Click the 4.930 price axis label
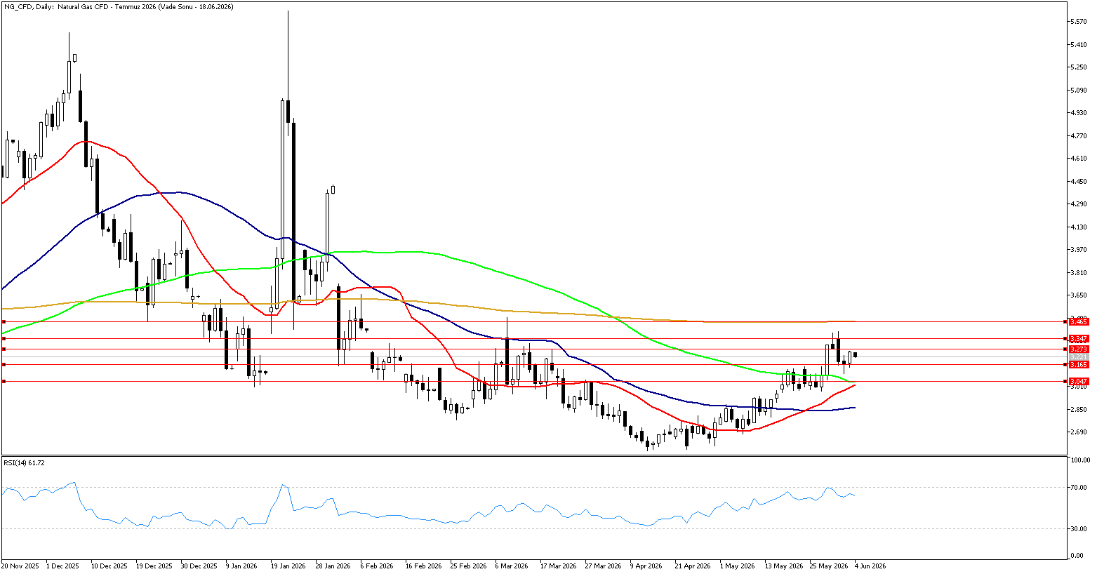This screenshot has width=1097, height=574. [x=1079, y=113]
